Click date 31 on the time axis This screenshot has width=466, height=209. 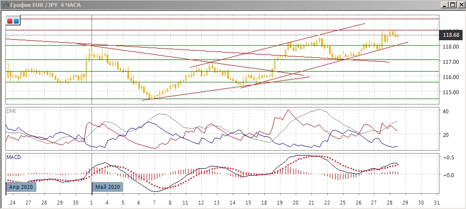[436, 203]
